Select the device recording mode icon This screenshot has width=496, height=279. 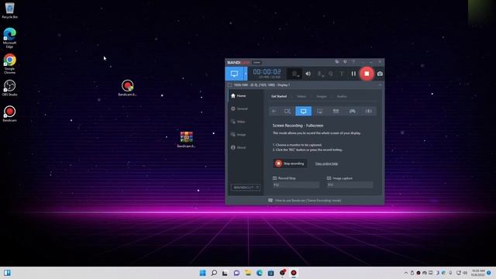click(336, 112)
